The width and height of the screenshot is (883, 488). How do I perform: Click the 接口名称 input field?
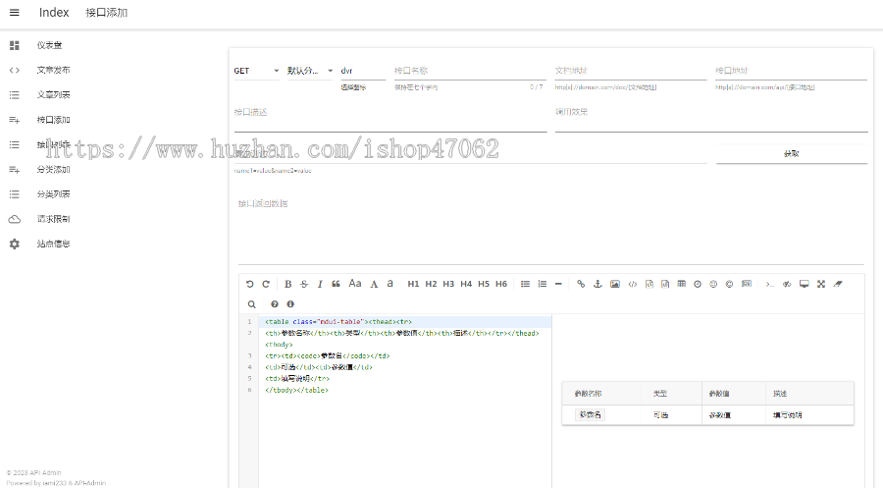pyautogui.click(x=469, y=71)
